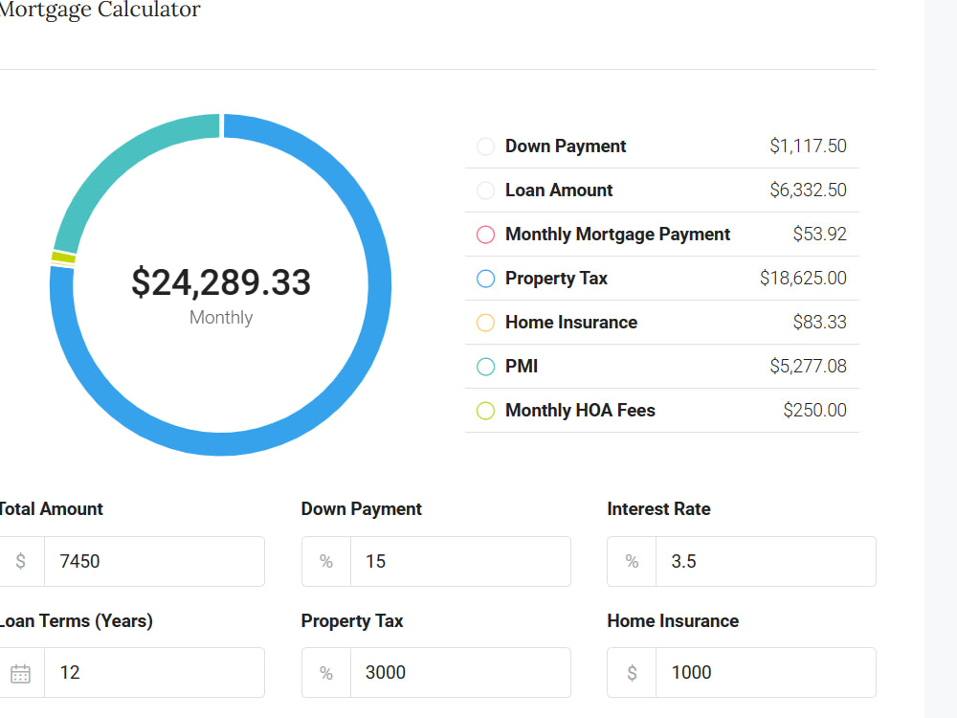Screen dimensions: 957x718
Task: Click the Interest Rate input field
Action: point(766,562)
